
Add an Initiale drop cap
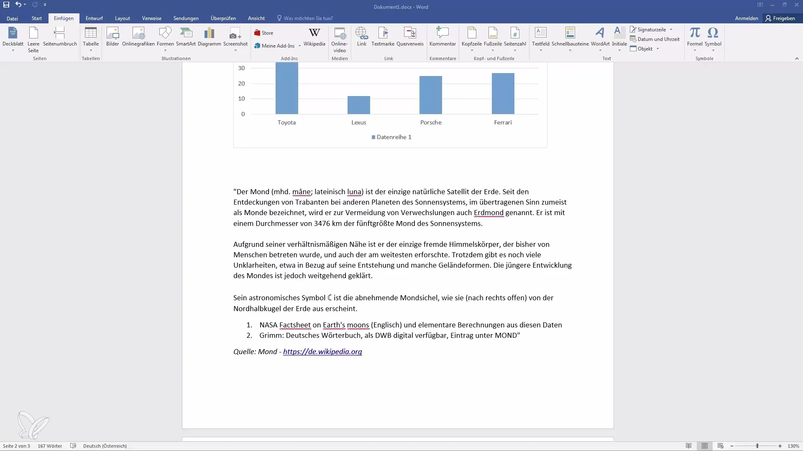[619, 39]
